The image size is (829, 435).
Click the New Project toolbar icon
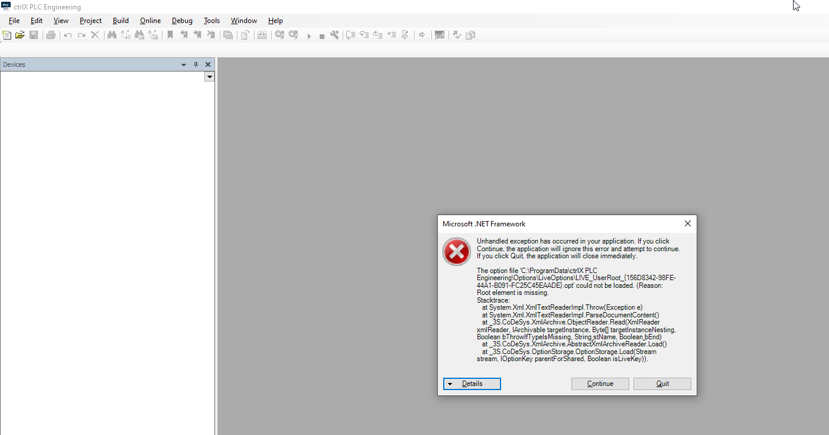point(7,35)
